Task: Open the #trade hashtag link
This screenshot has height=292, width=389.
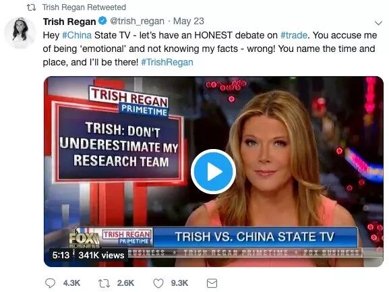Action: click(x=294, y=35)
